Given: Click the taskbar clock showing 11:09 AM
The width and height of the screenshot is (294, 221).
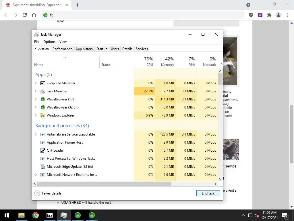Looking at the screenshot, I should [x=269, y=215].
